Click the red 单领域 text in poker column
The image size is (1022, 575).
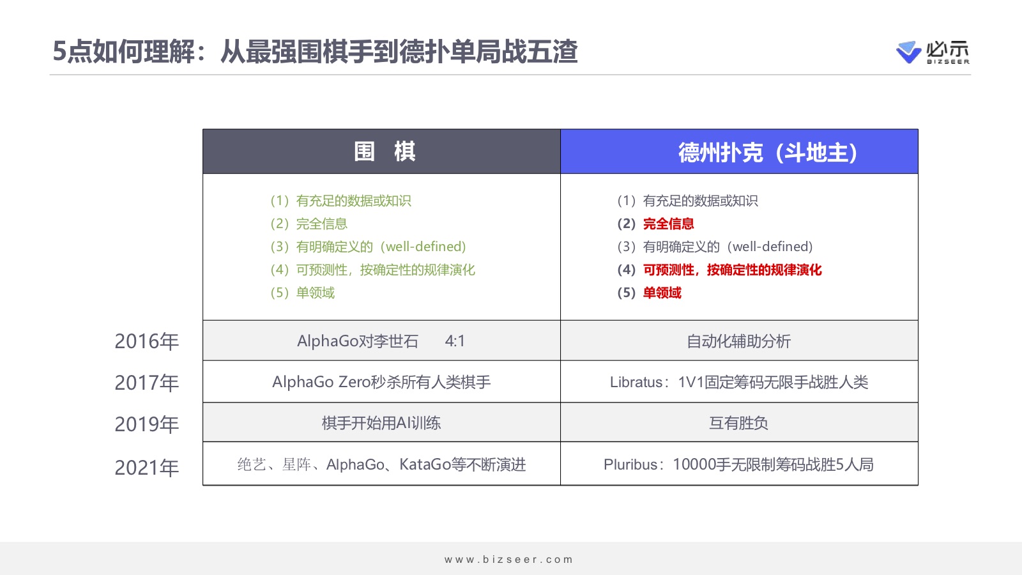[662, 293]
